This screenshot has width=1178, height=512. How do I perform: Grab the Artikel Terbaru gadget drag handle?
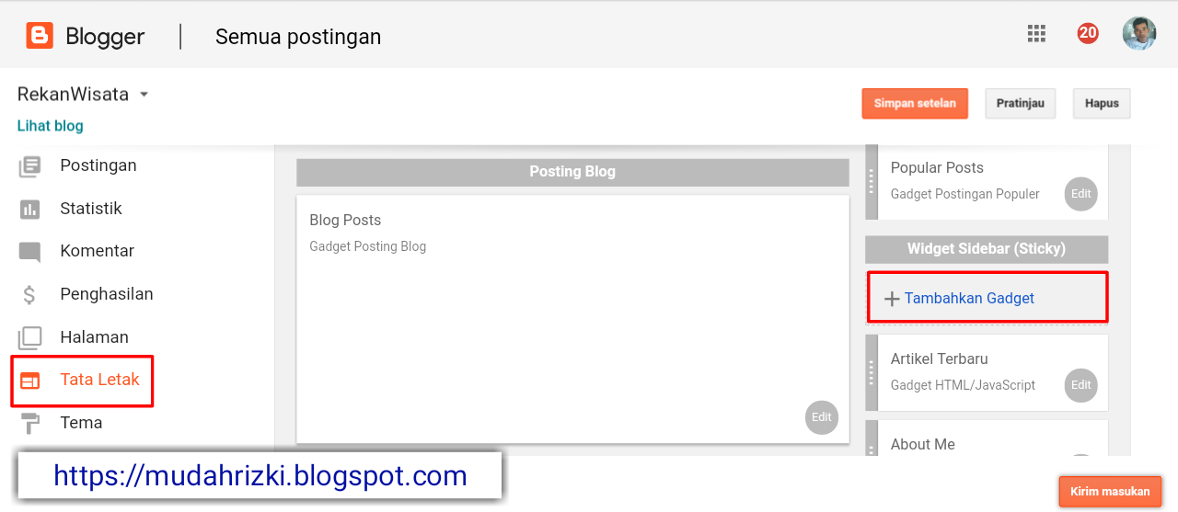(872, 372)
